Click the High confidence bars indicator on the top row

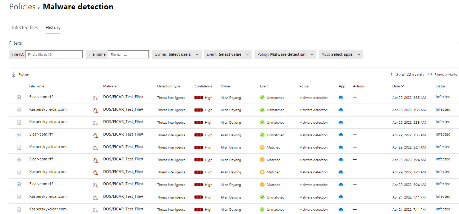pyautogui.click(x=199, y=97)
